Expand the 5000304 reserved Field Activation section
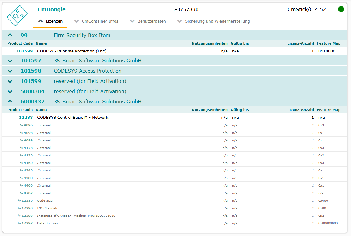 (10, 92)
